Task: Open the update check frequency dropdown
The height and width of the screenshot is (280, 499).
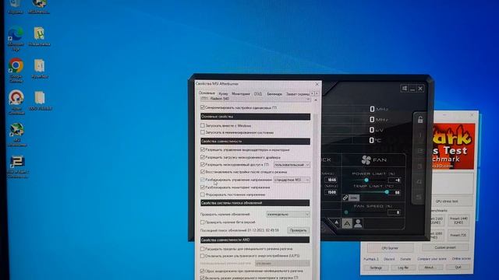Action: pyautogui.click(x=288, y=215)
